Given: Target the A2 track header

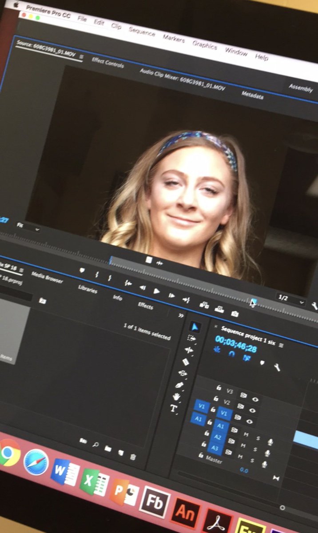Looking at the screenshot, I should (x=218, y=438).
